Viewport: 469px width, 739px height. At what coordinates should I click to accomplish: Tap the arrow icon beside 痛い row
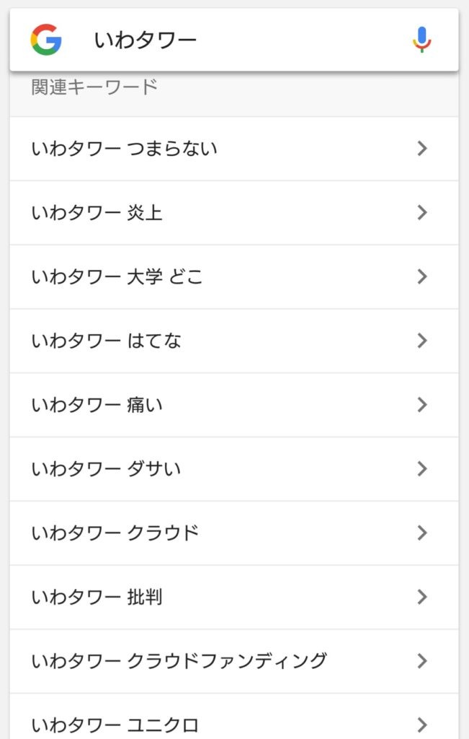point(422,405)
